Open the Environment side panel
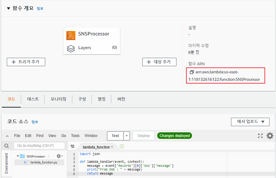Screen dimensions: 276x178 pos(7,163)
